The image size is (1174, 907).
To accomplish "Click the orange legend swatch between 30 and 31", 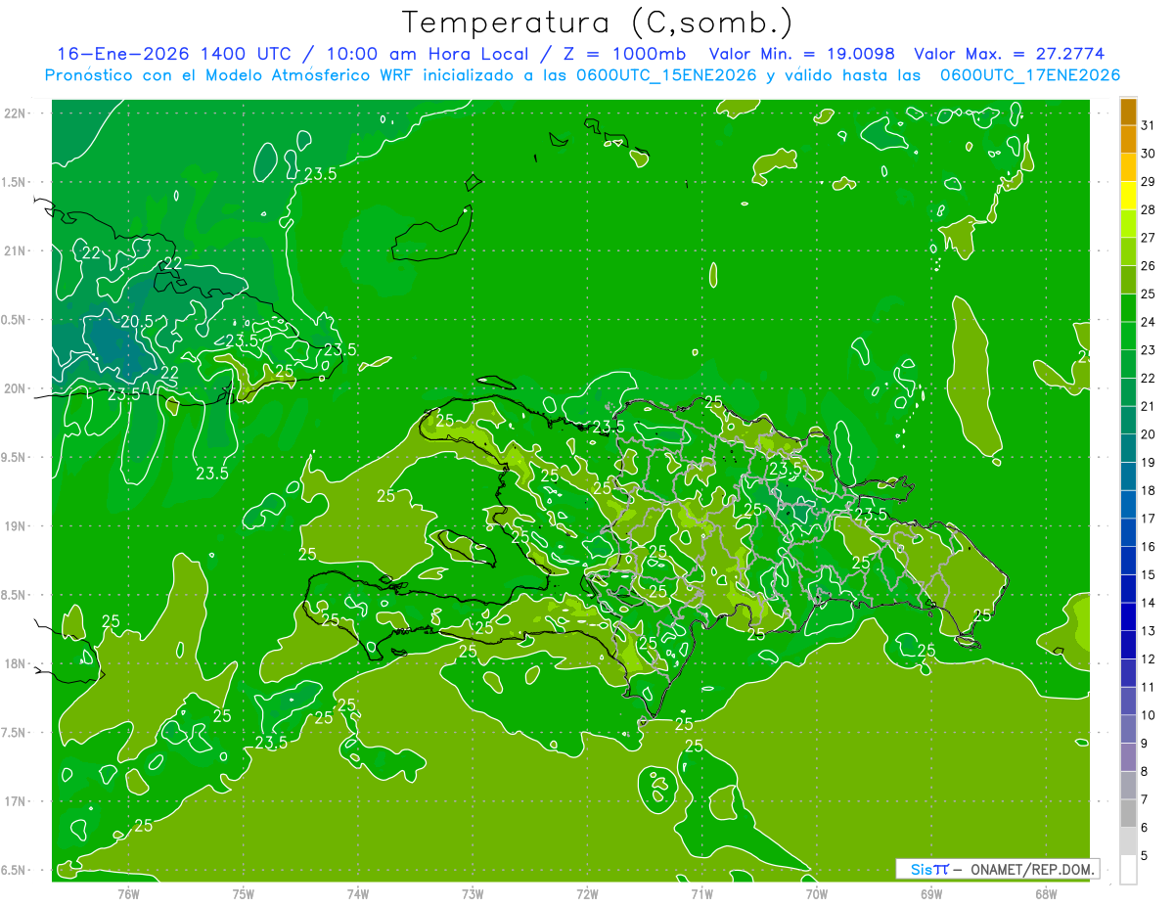I will 1128,139.
